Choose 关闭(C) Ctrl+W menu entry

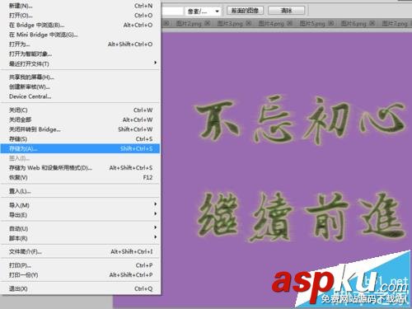[x=80, y=110]
